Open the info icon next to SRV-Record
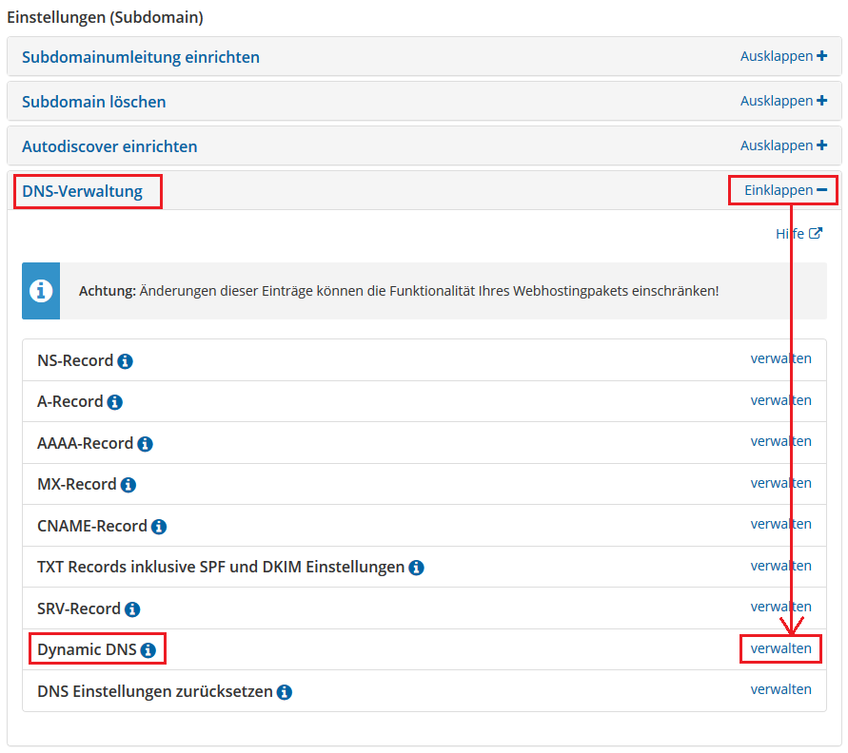The image size is (848, 753). click(132, 609)
